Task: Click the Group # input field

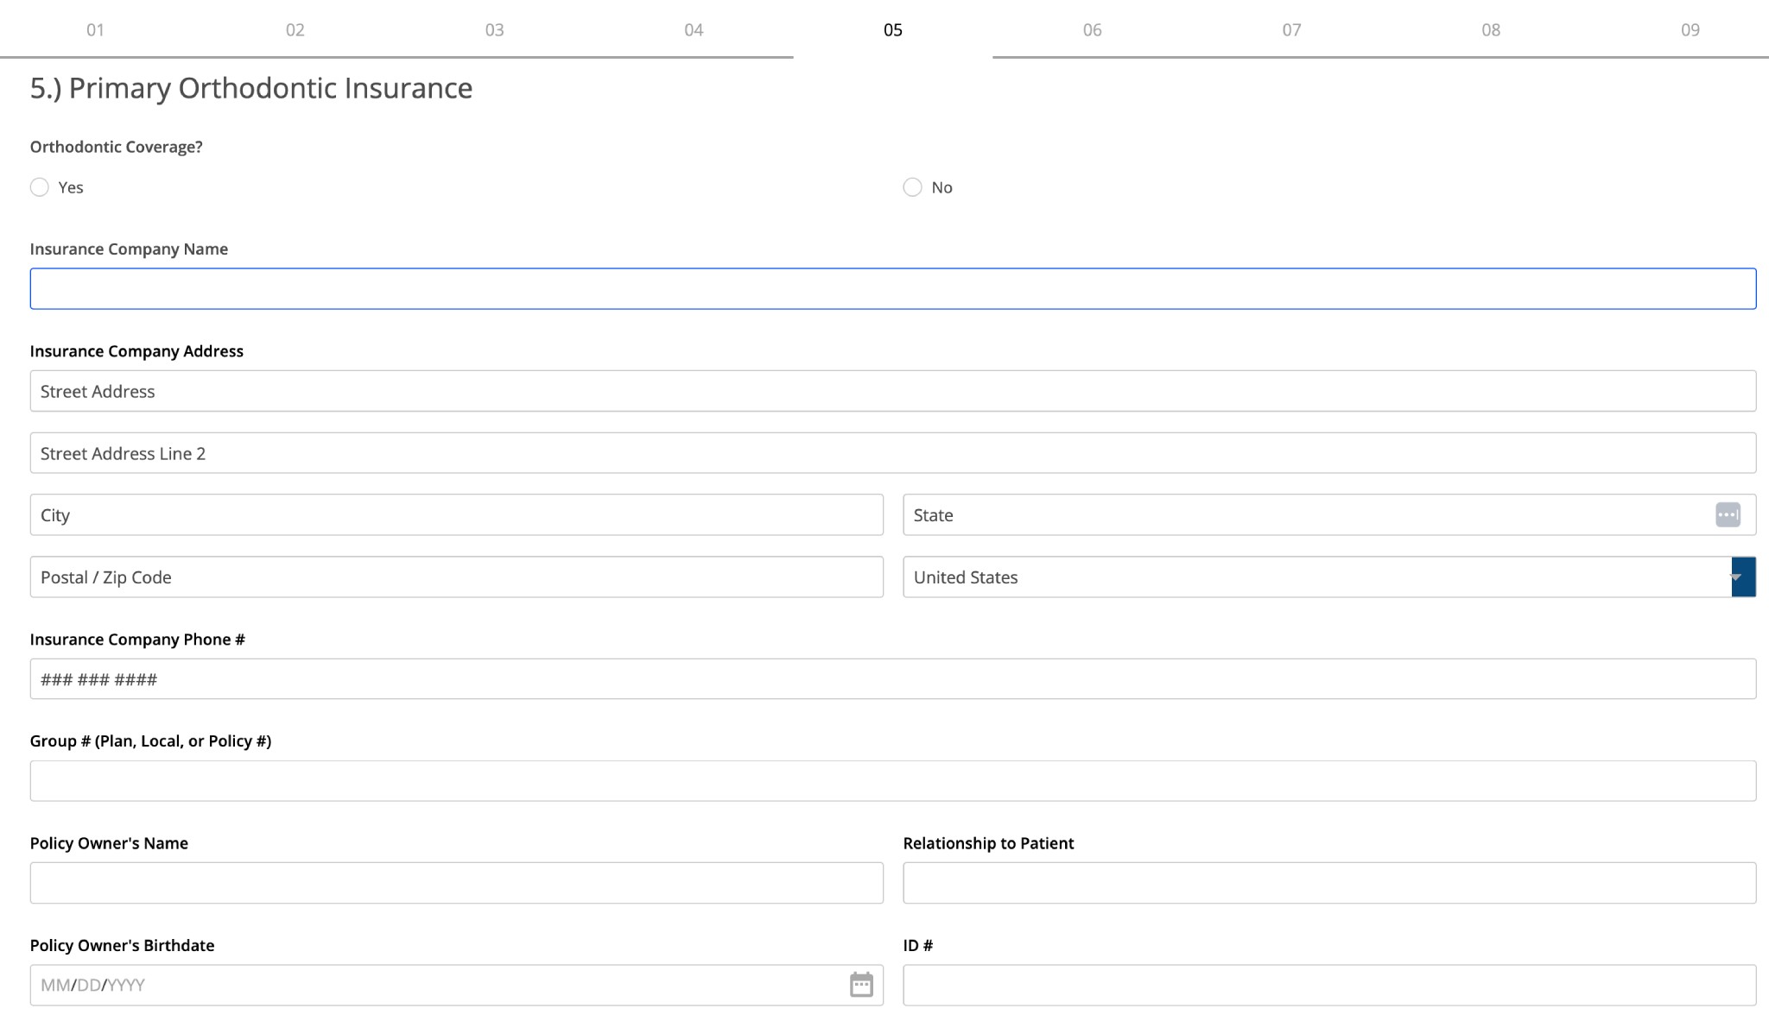Action: tap(893, 781)
